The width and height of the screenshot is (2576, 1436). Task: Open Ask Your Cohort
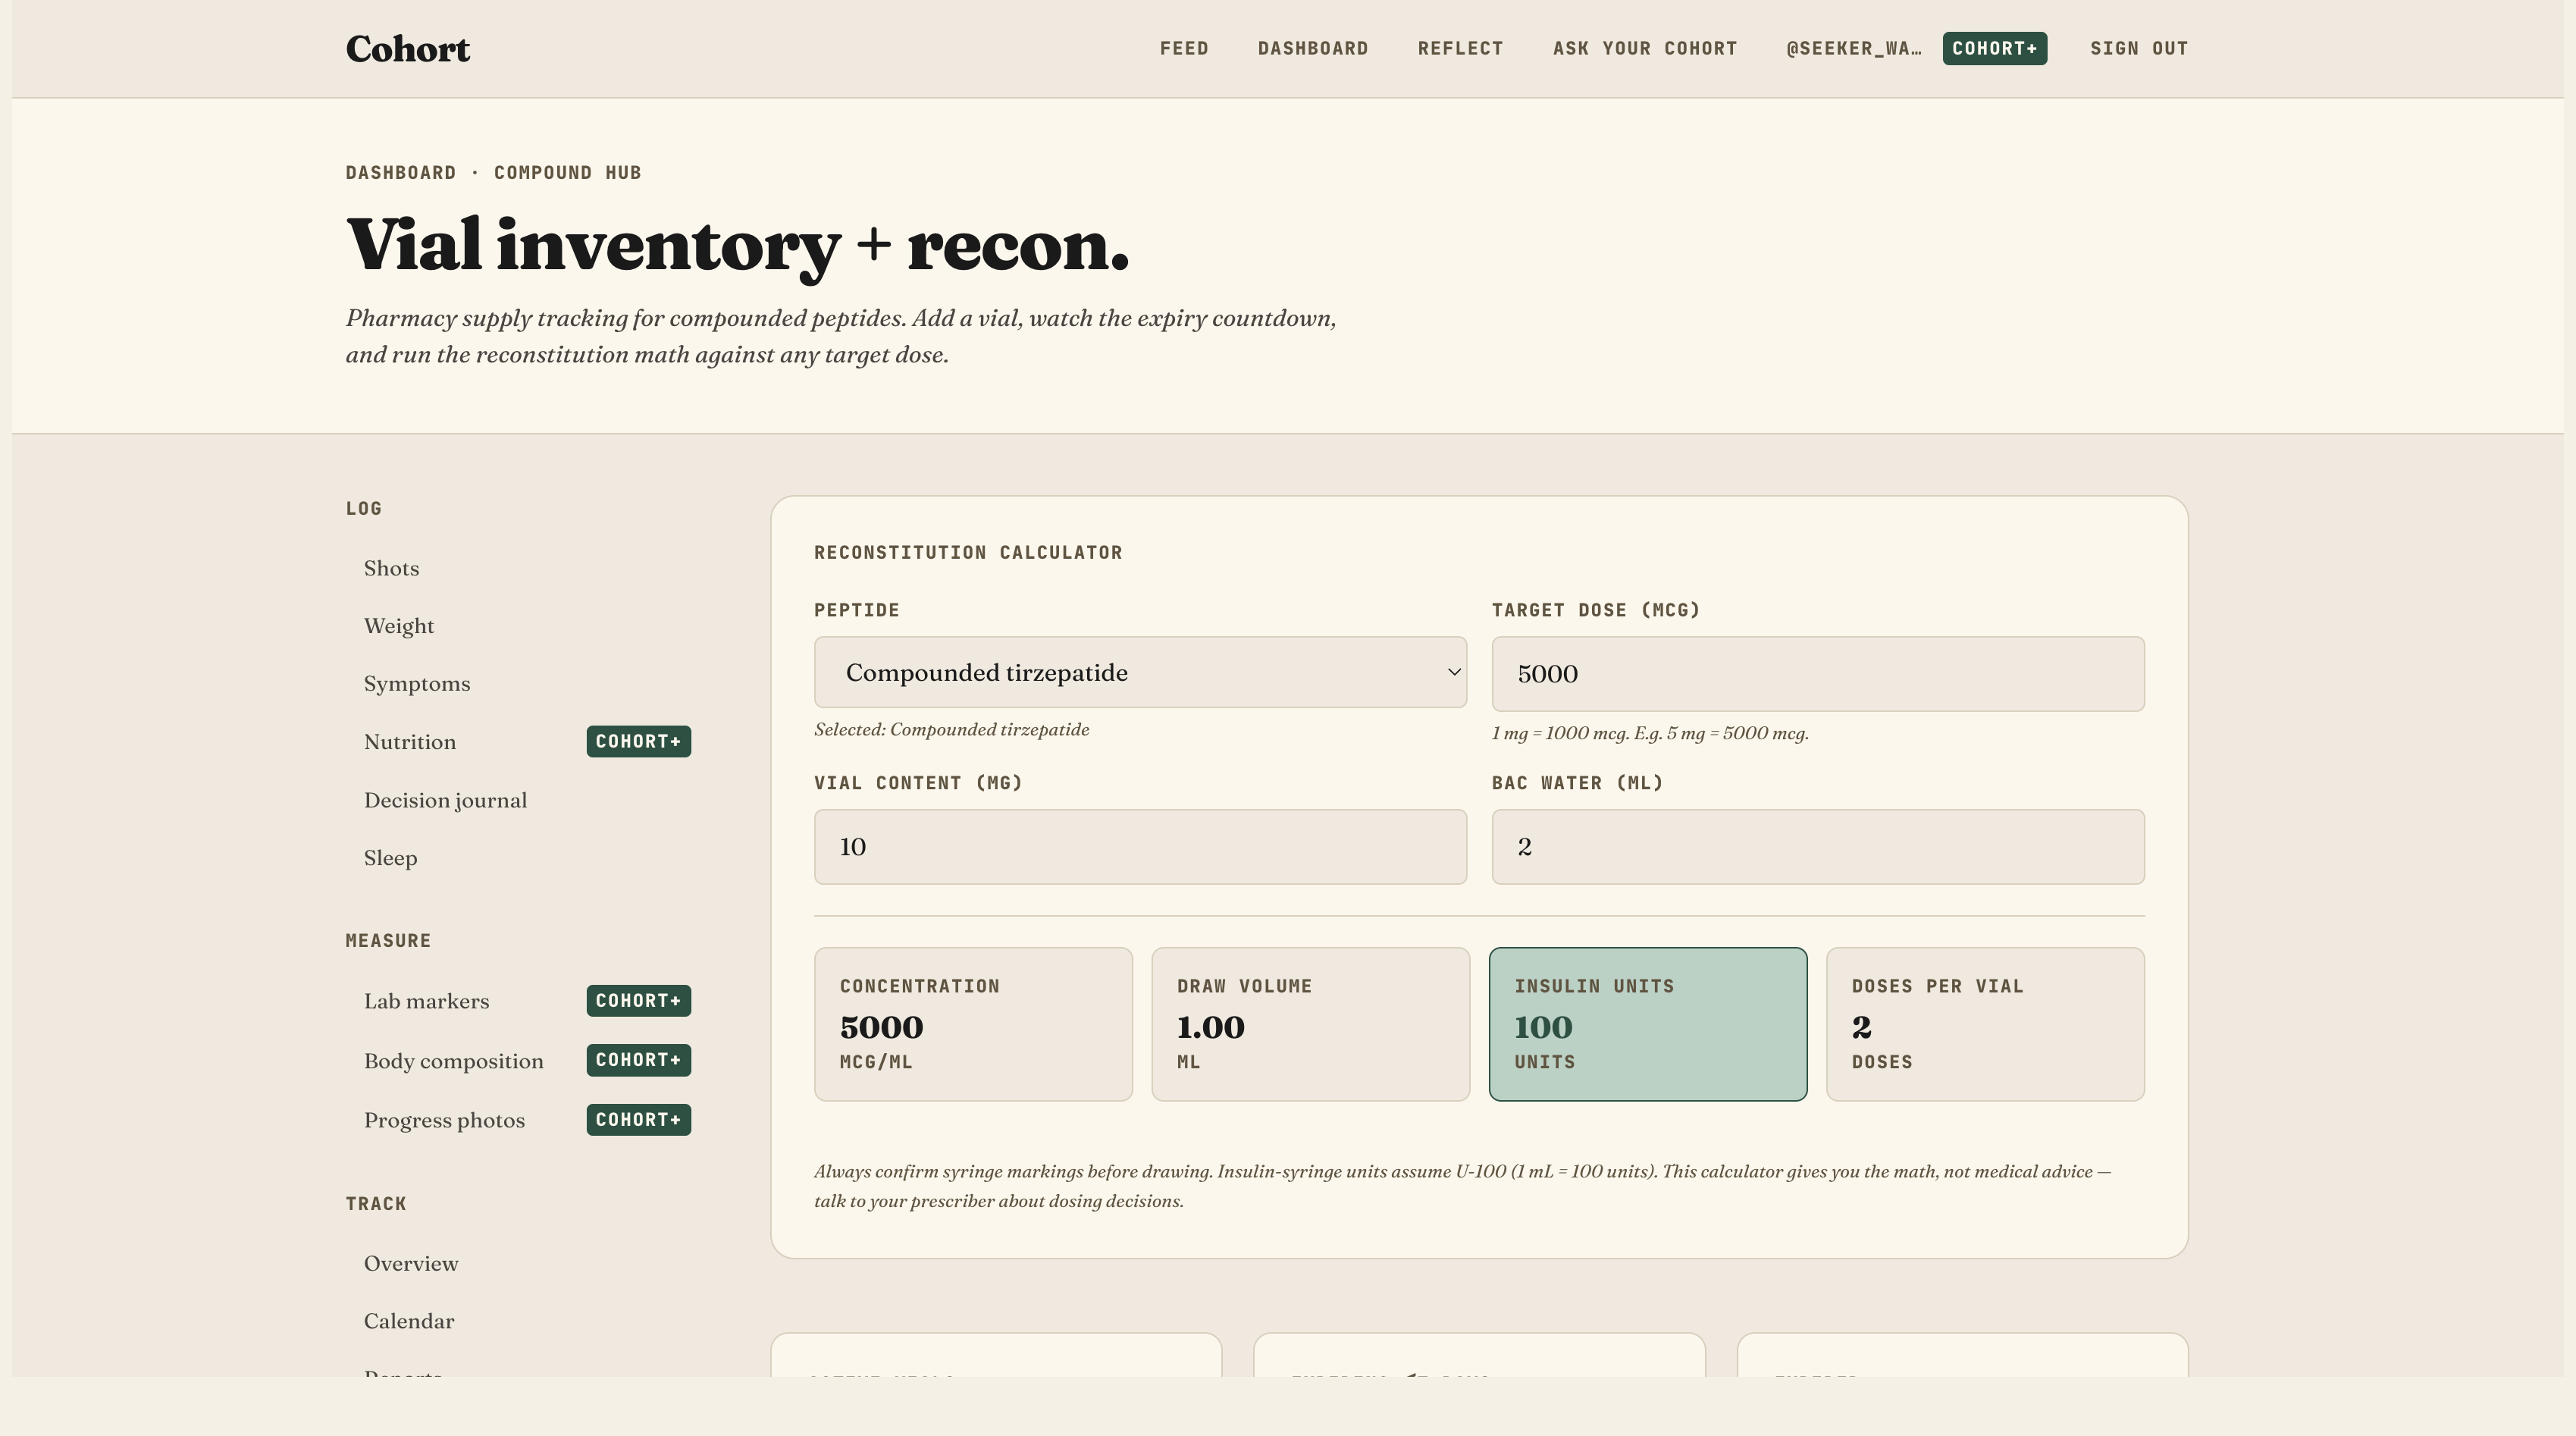tap(1645, 49)
